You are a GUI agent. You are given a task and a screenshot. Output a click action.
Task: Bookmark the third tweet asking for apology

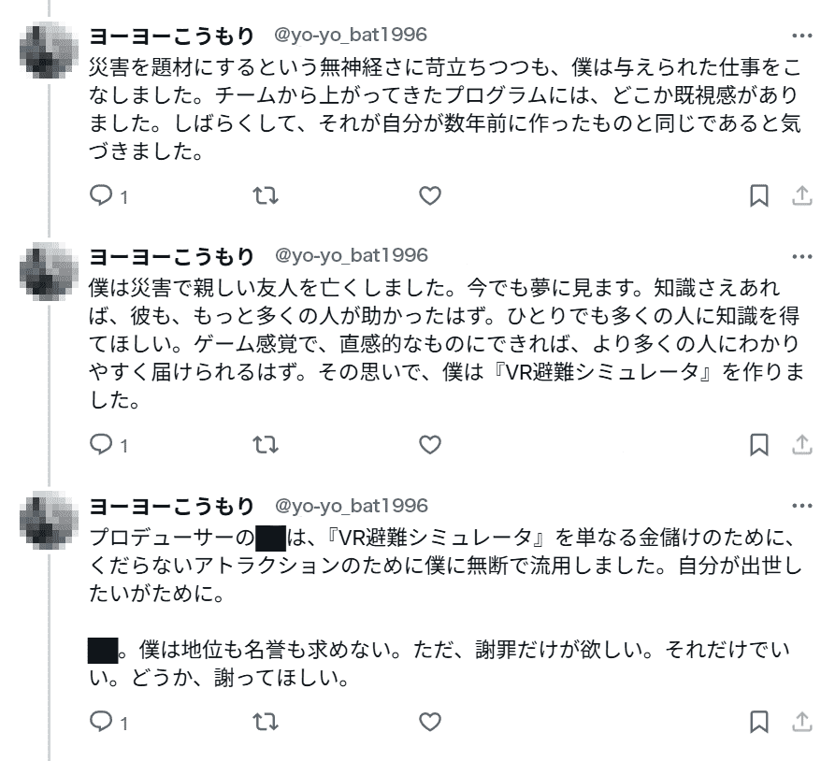(x=759, y=721)
